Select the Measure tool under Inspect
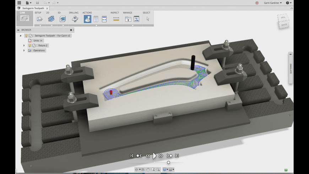Image resolution: width=309 pixels, height=174 pixels. click(x=116, y=19)
